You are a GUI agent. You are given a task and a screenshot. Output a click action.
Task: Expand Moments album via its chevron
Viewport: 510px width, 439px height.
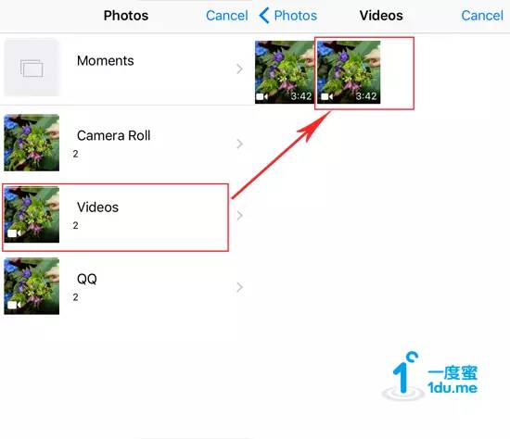click(240, 69)
